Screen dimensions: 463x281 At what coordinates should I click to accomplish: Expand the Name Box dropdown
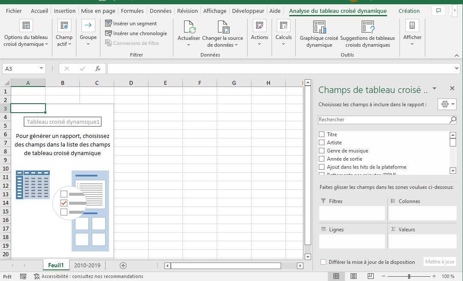click(x=41, y=69)
